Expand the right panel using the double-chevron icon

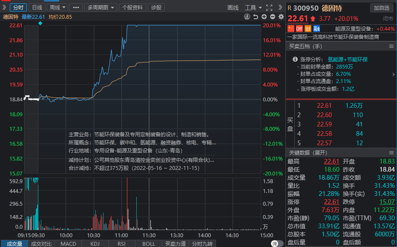[x=280, y=7]
